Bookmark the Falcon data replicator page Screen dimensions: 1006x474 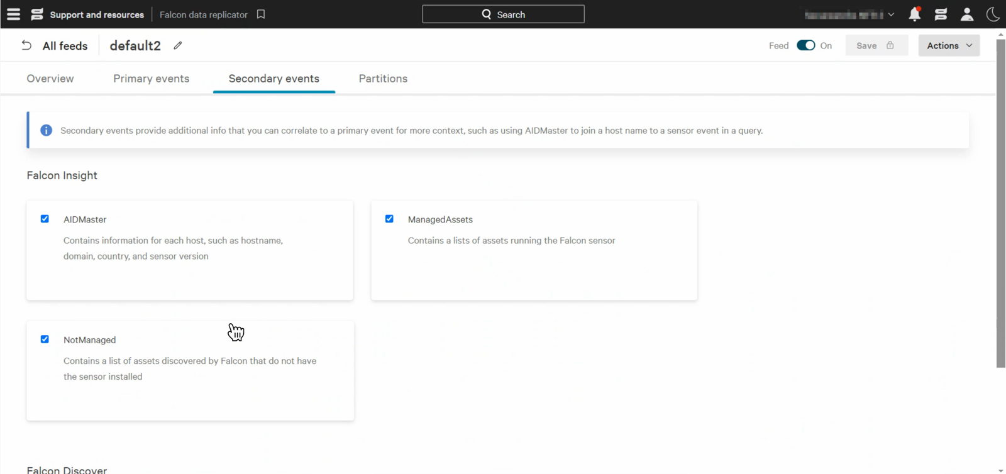(x=261, y=14)
